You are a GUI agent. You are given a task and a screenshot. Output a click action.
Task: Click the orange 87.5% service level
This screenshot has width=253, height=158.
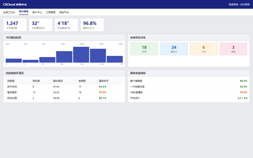tap(102, 92)
